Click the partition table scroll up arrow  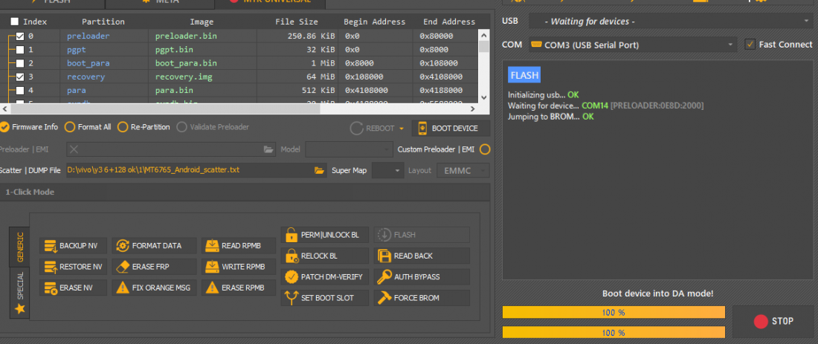coord(483,36)
